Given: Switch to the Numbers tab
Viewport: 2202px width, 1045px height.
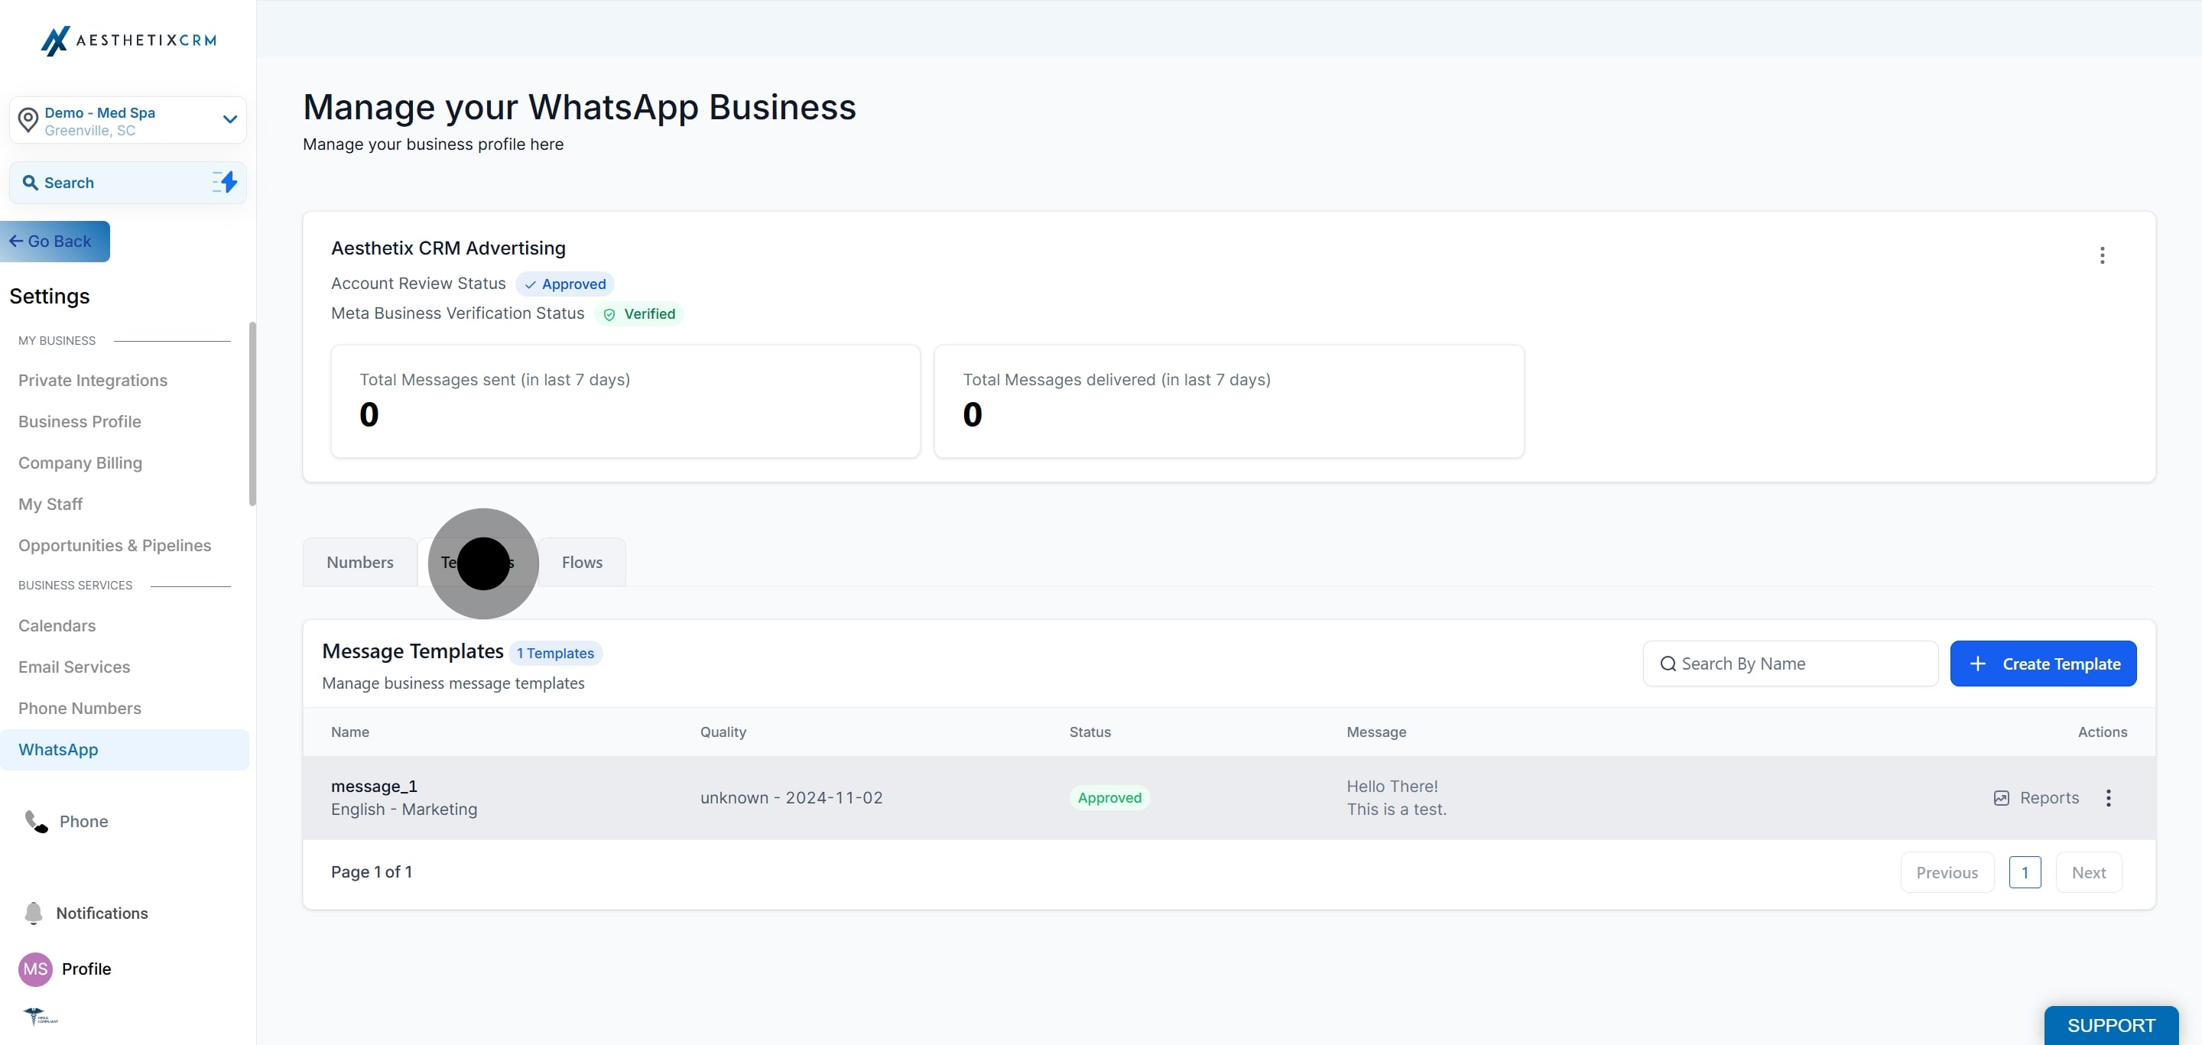Looking at the screenshot, I should [x=360, y=562].
